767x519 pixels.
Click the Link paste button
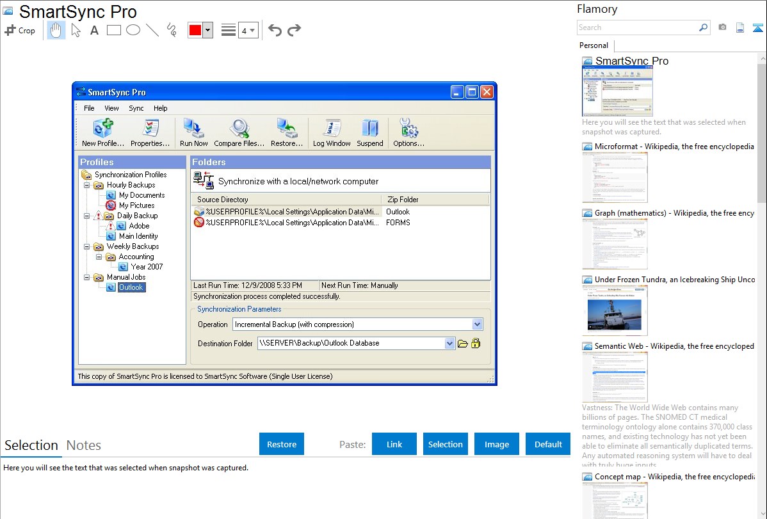click(394, 444)
